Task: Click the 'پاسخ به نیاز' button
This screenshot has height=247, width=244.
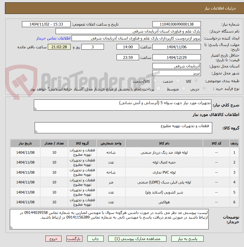Action: (x=187, y=239)
